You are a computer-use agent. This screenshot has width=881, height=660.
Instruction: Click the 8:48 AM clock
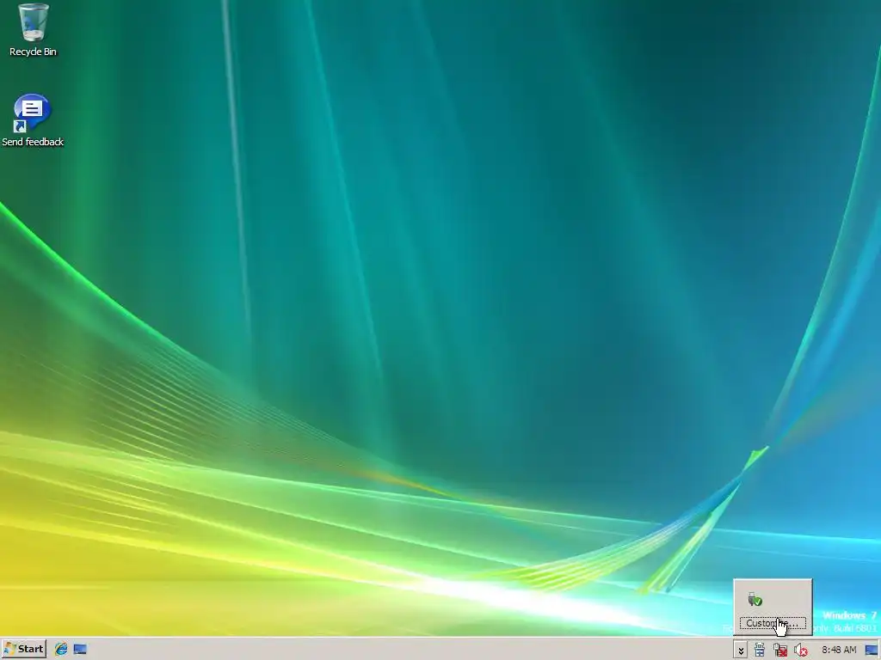(838, 650)
